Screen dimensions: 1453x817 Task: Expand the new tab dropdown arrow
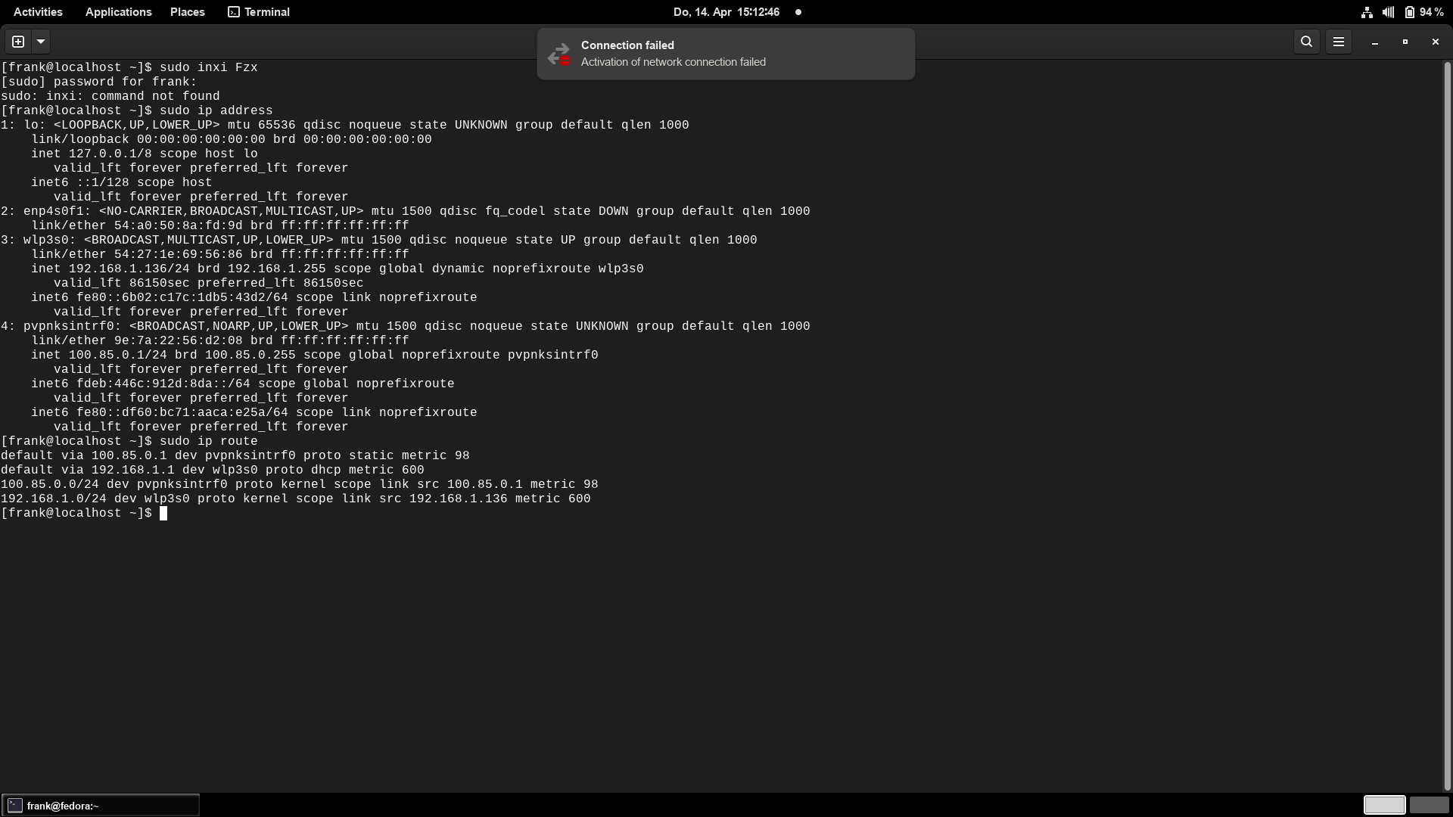tap(41, 42)
